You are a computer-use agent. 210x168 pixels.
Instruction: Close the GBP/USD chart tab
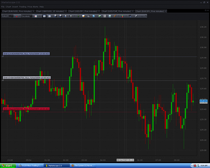point(66,11)
